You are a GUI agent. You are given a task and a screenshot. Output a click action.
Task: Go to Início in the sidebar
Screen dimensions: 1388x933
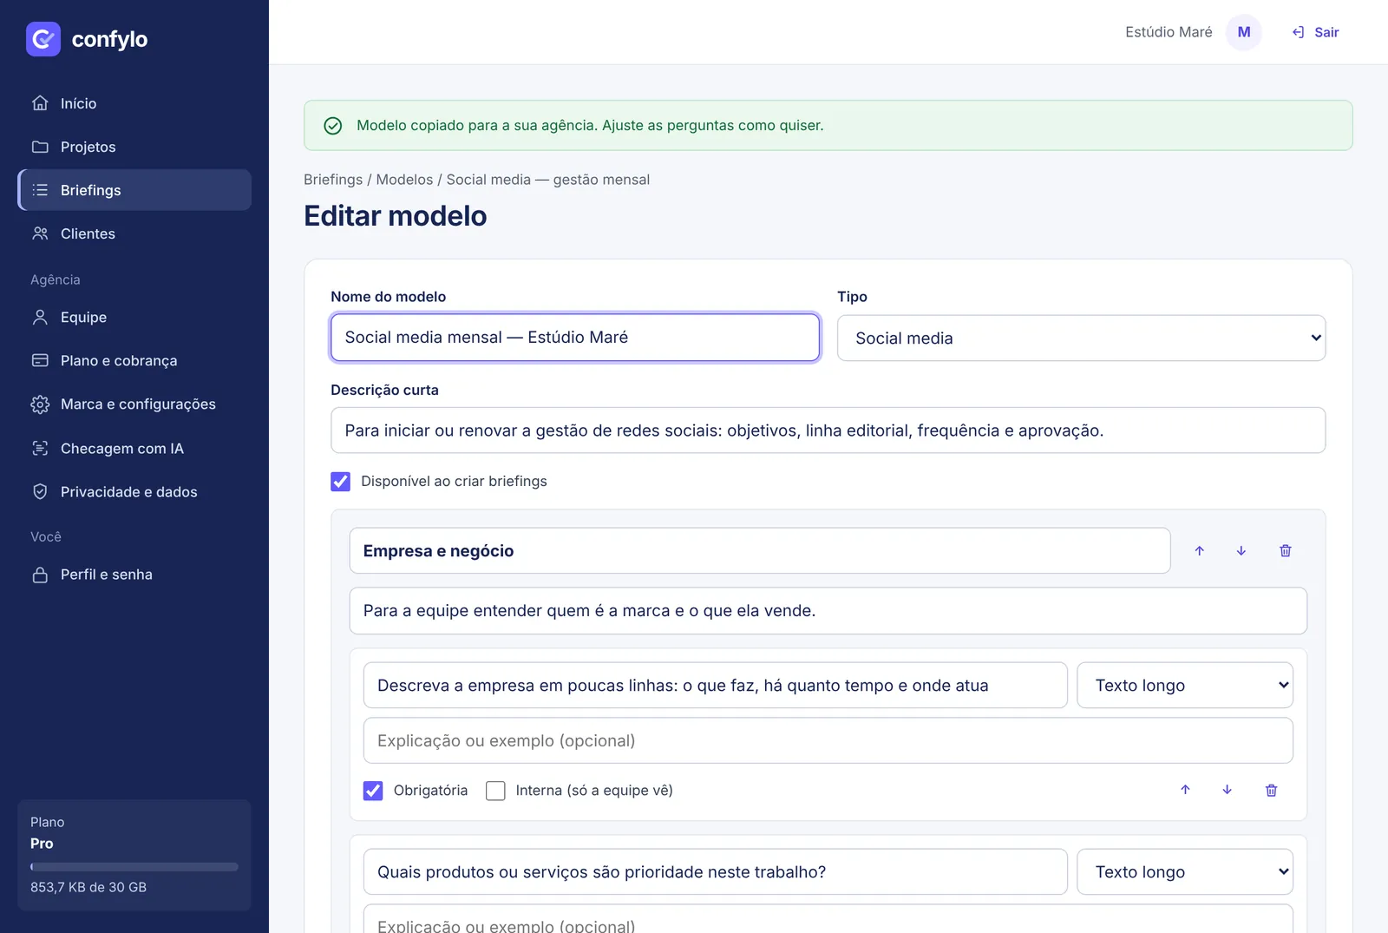point(134,103)
